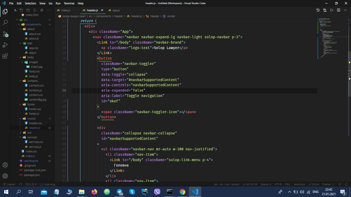Click the editor's vertical scrollbar
The height and width of the screenshot is (197, 351).
pyautogui.click(x=349, y=74)
